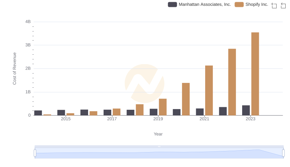
Task: Click the 1B y-axis label
Action: click(x=28, y=92)
